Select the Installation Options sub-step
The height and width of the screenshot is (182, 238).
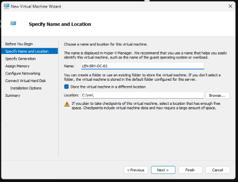pyautogui.click(x=26, y=88)
